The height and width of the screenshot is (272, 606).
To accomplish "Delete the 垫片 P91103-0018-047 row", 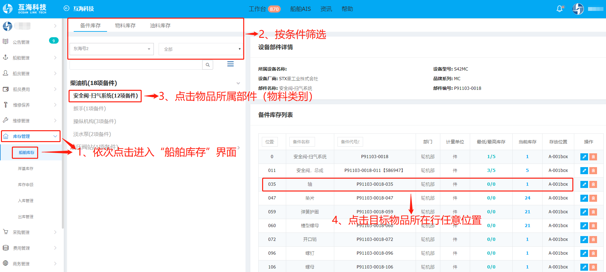I will click(593, 198).
